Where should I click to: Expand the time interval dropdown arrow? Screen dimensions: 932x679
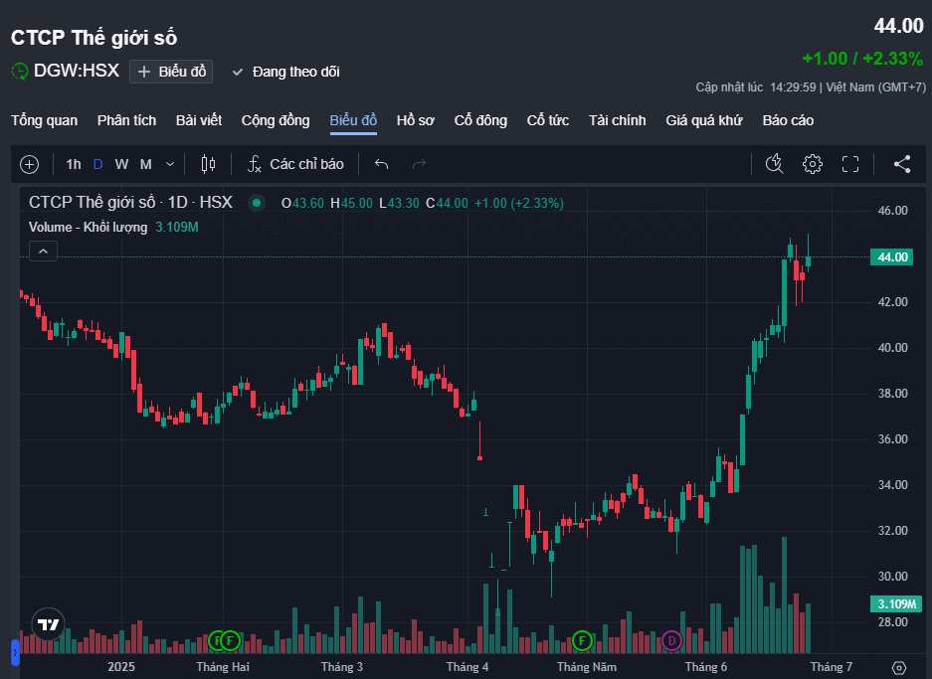170,164
